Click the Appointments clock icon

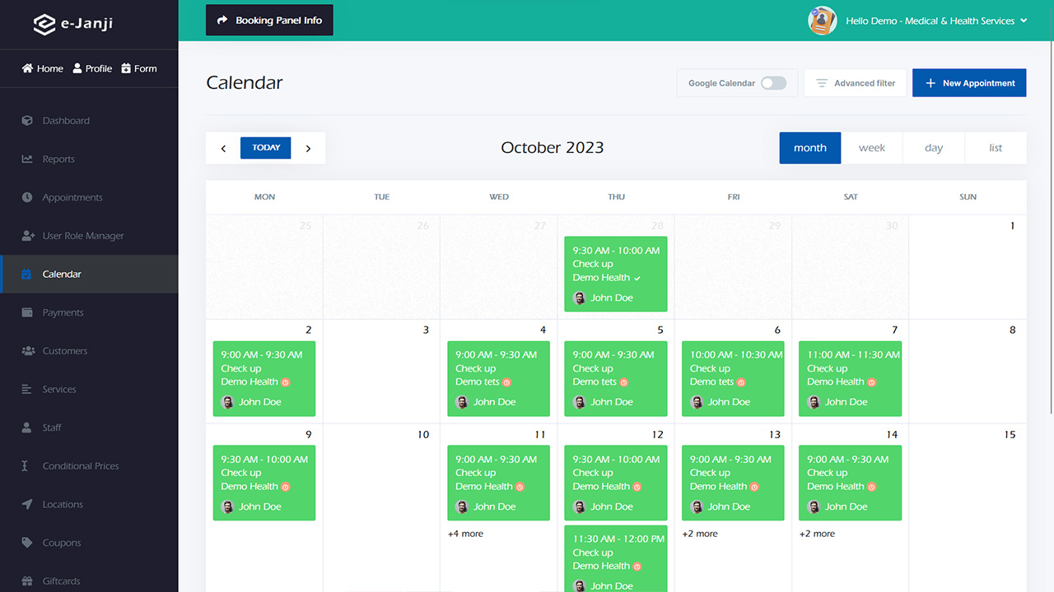pos(27,197)
